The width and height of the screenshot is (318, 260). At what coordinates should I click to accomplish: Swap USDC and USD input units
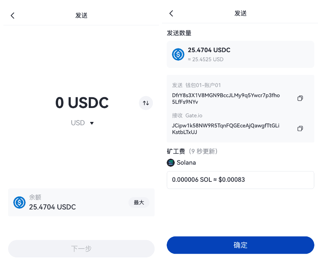pos(146,103)
